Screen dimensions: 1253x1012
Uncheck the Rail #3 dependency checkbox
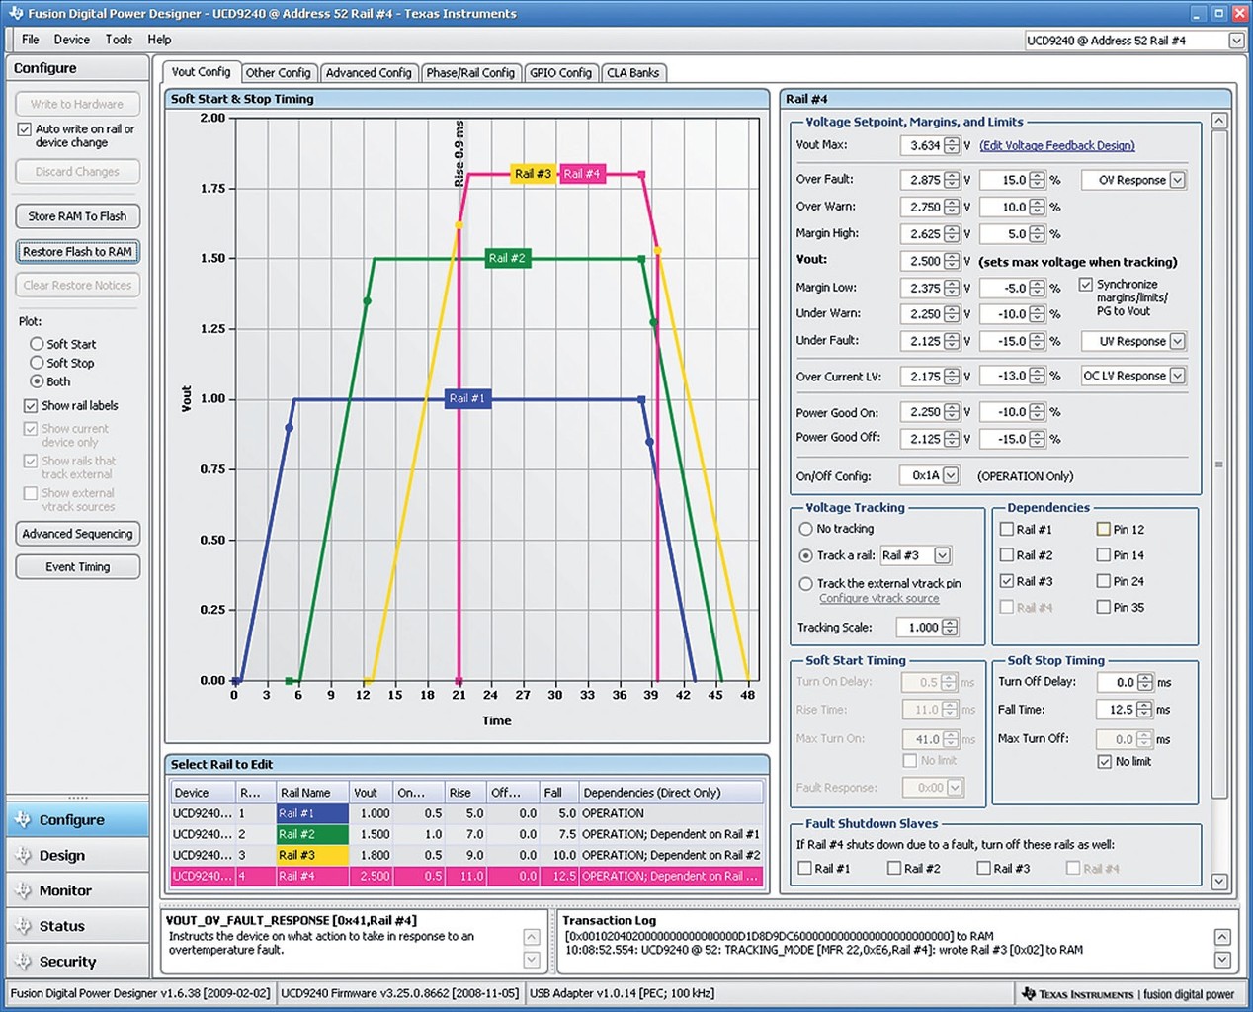coord(1007,581)
